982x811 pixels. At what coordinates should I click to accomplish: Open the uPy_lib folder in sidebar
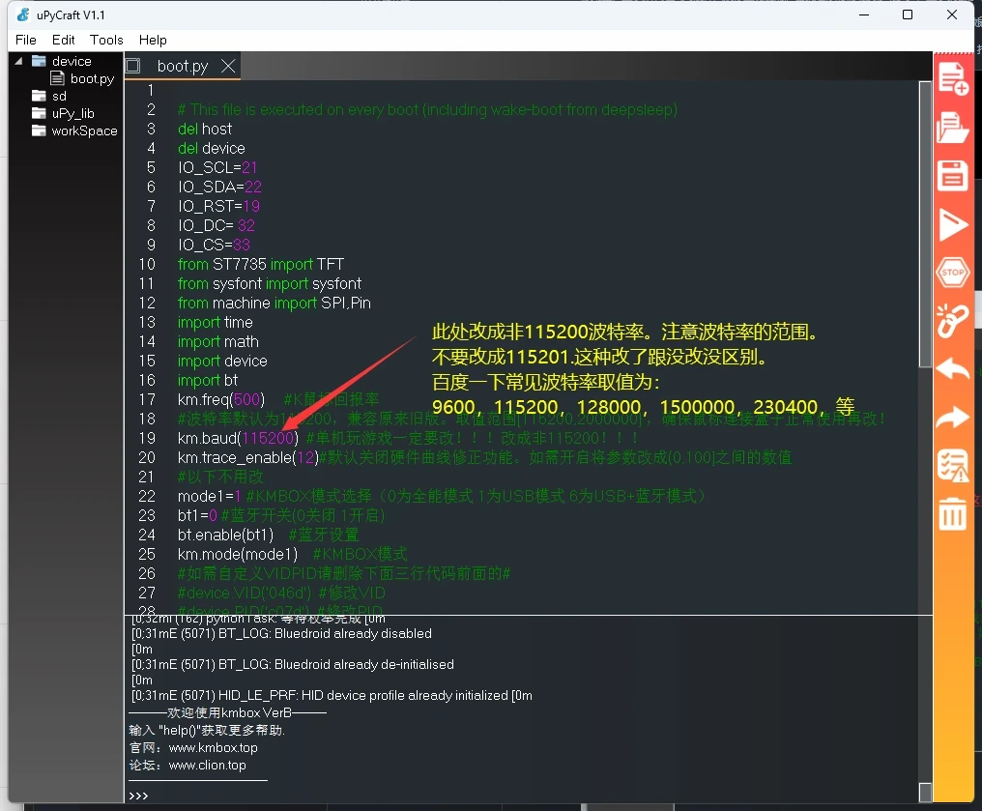pos(72,113)
